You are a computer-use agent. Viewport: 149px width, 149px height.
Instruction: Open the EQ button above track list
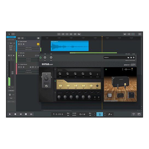click(19, 38)
